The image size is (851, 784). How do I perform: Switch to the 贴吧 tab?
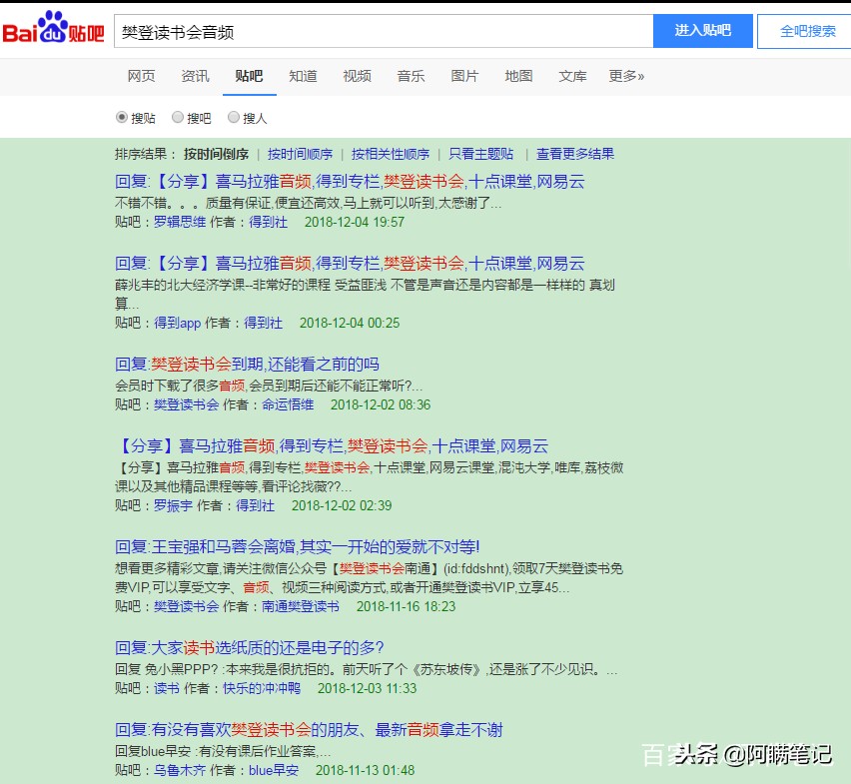point(248,75)
